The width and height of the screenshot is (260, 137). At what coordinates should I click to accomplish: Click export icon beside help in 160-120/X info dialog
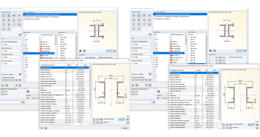(x=46, y=128)
